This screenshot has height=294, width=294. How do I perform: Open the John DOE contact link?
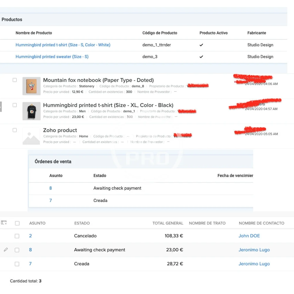(x=249, y=236)
